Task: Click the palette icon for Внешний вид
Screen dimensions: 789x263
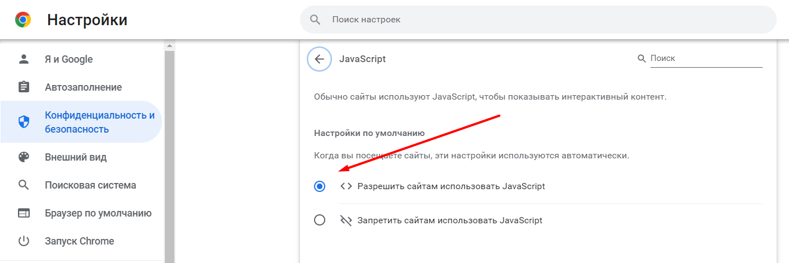Action: coord(24,157)
